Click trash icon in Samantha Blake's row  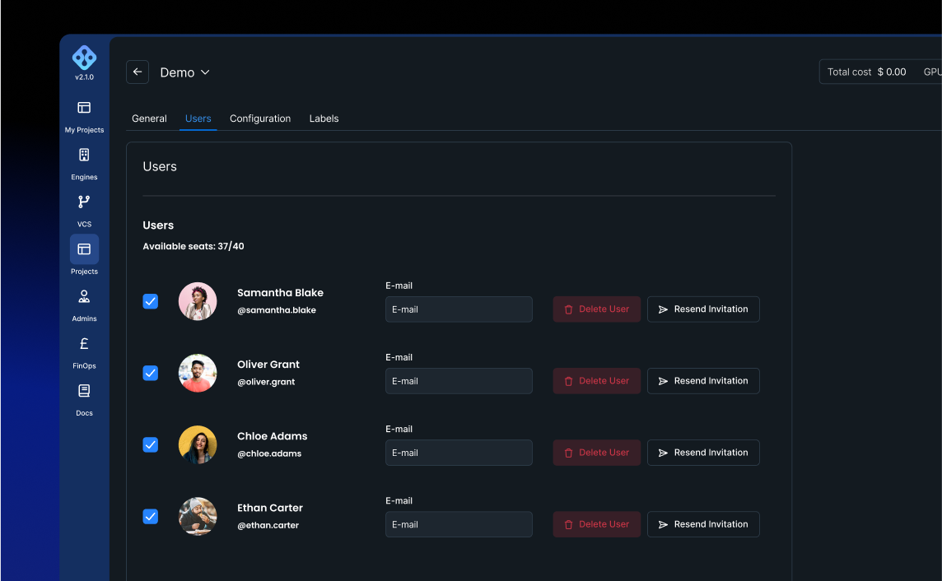[568, 309]
